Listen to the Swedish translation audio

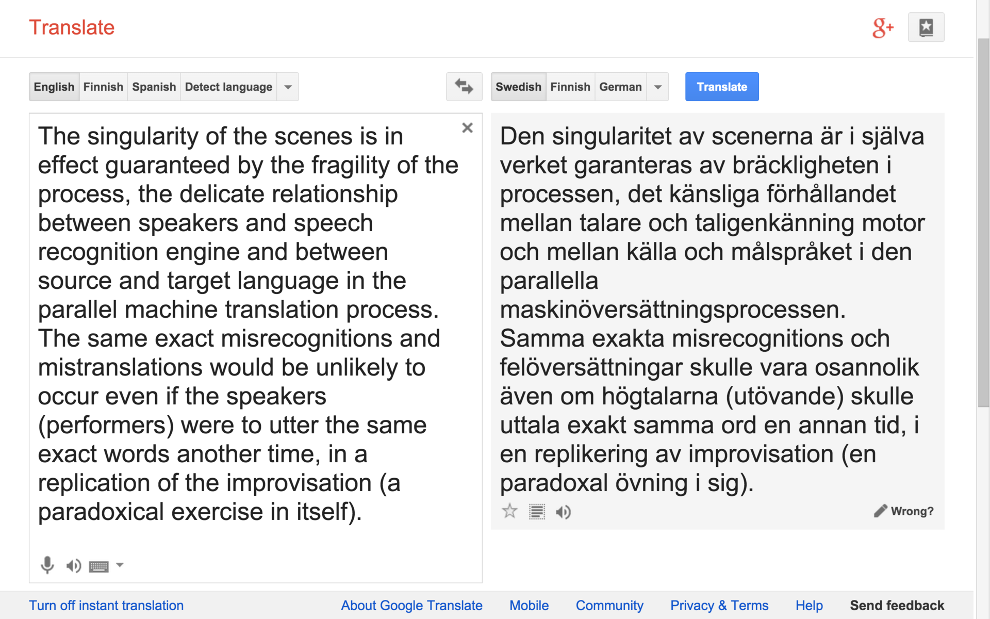[x=563, y=512]
